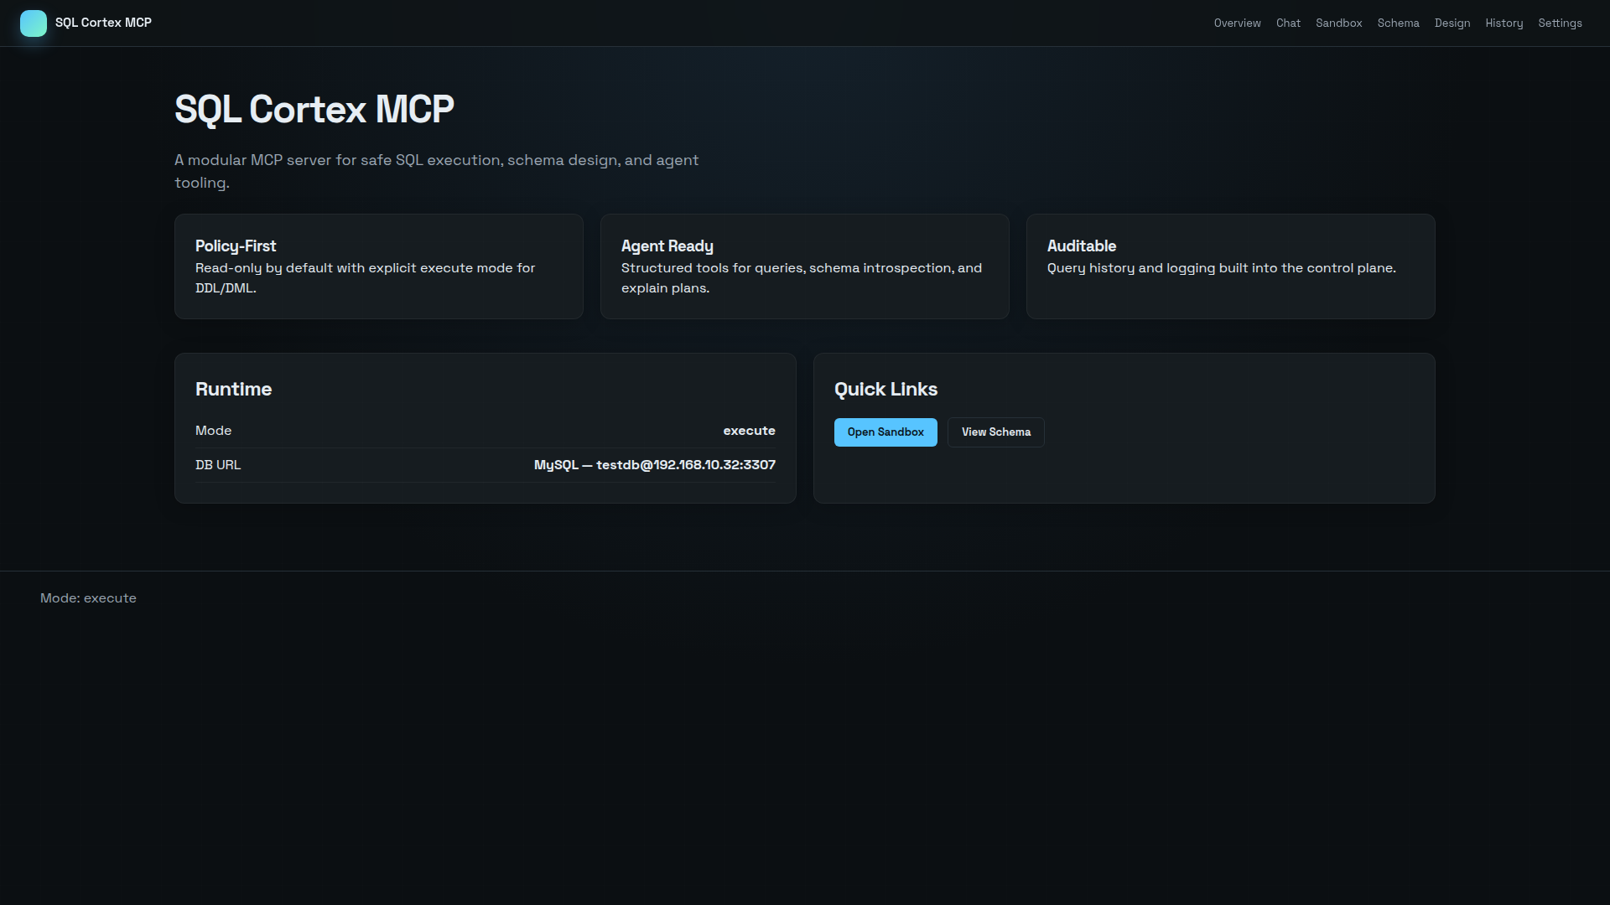Select the Auditable card heading
Image resolution: width=1610 pixels, height=905 pixels.
pos(1082,246)
